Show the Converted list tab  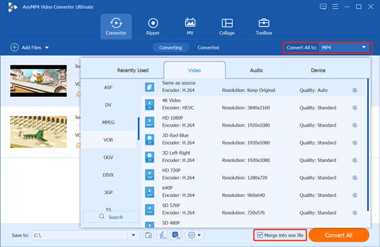coord(208,47)
